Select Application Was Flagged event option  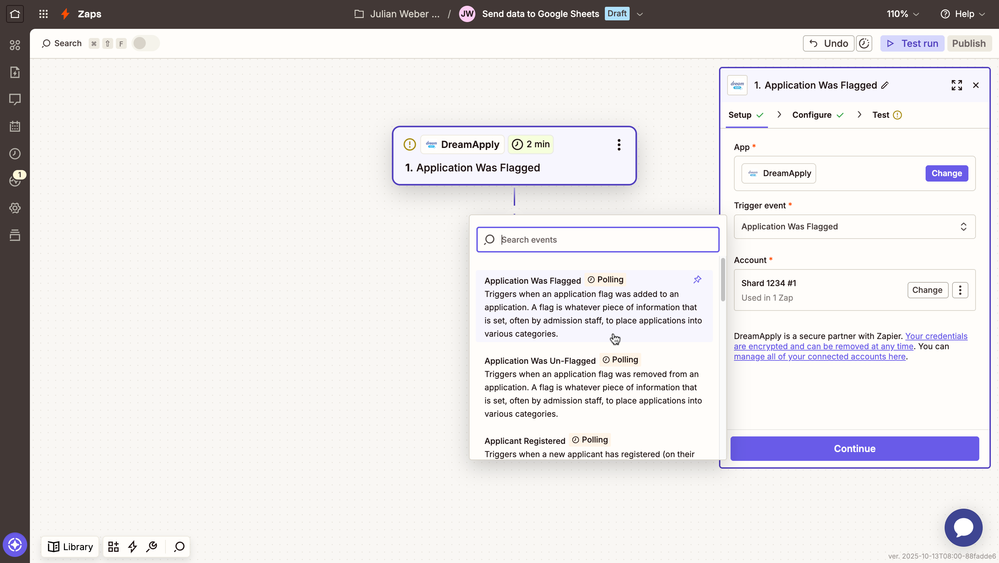pyautogui.click(x=594, y=306)
